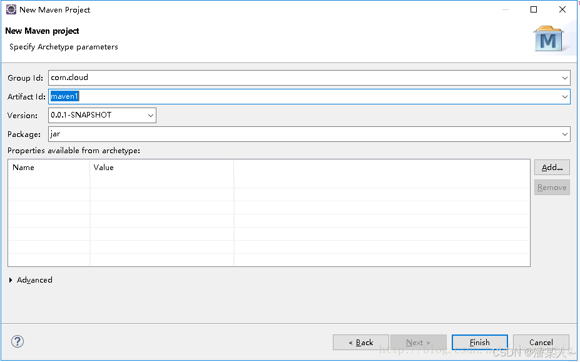Close the New Maven Project dialog
This screenshot has height=362, width=580.
click(x=562, y=9)
